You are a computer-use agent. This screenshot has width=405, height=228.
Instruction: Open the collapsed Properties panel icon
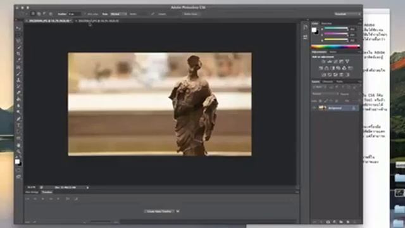306,37
